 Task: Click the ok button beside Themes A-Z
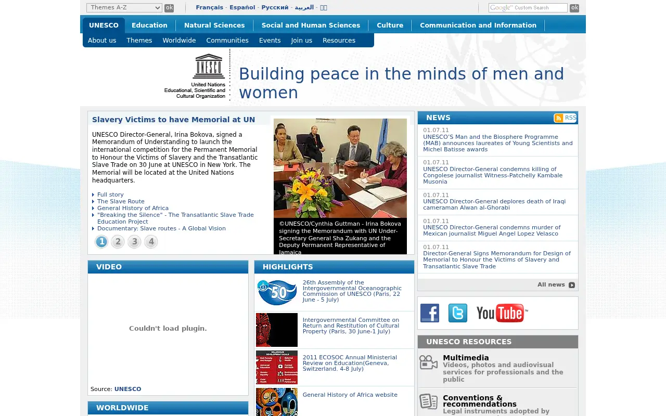[169, 8]
